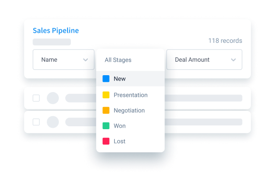Expand the Deal Amount dropdown
275x174 pixels.
(x=205, y=60)
